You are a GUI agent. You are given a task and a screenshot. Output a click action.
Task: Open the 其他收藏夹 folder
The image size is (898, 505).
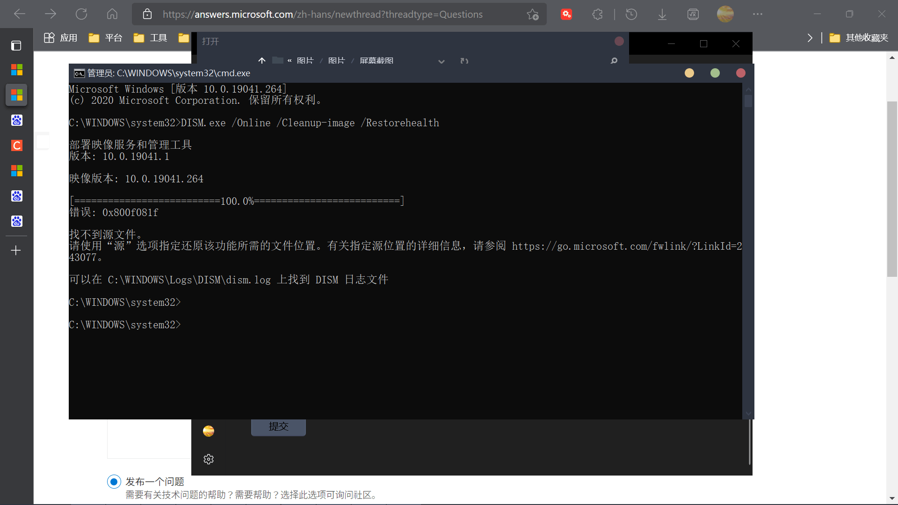pyautogui.click(x=859, y=38)
